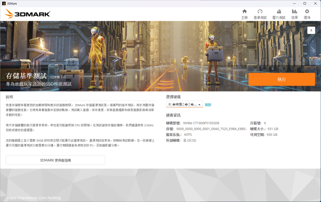Click the 3DMark logo in header

[27, 14]
